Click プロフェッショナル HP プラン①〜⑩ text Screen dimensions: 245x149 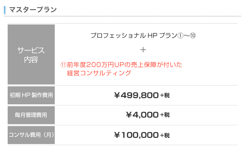coord(143,36)
